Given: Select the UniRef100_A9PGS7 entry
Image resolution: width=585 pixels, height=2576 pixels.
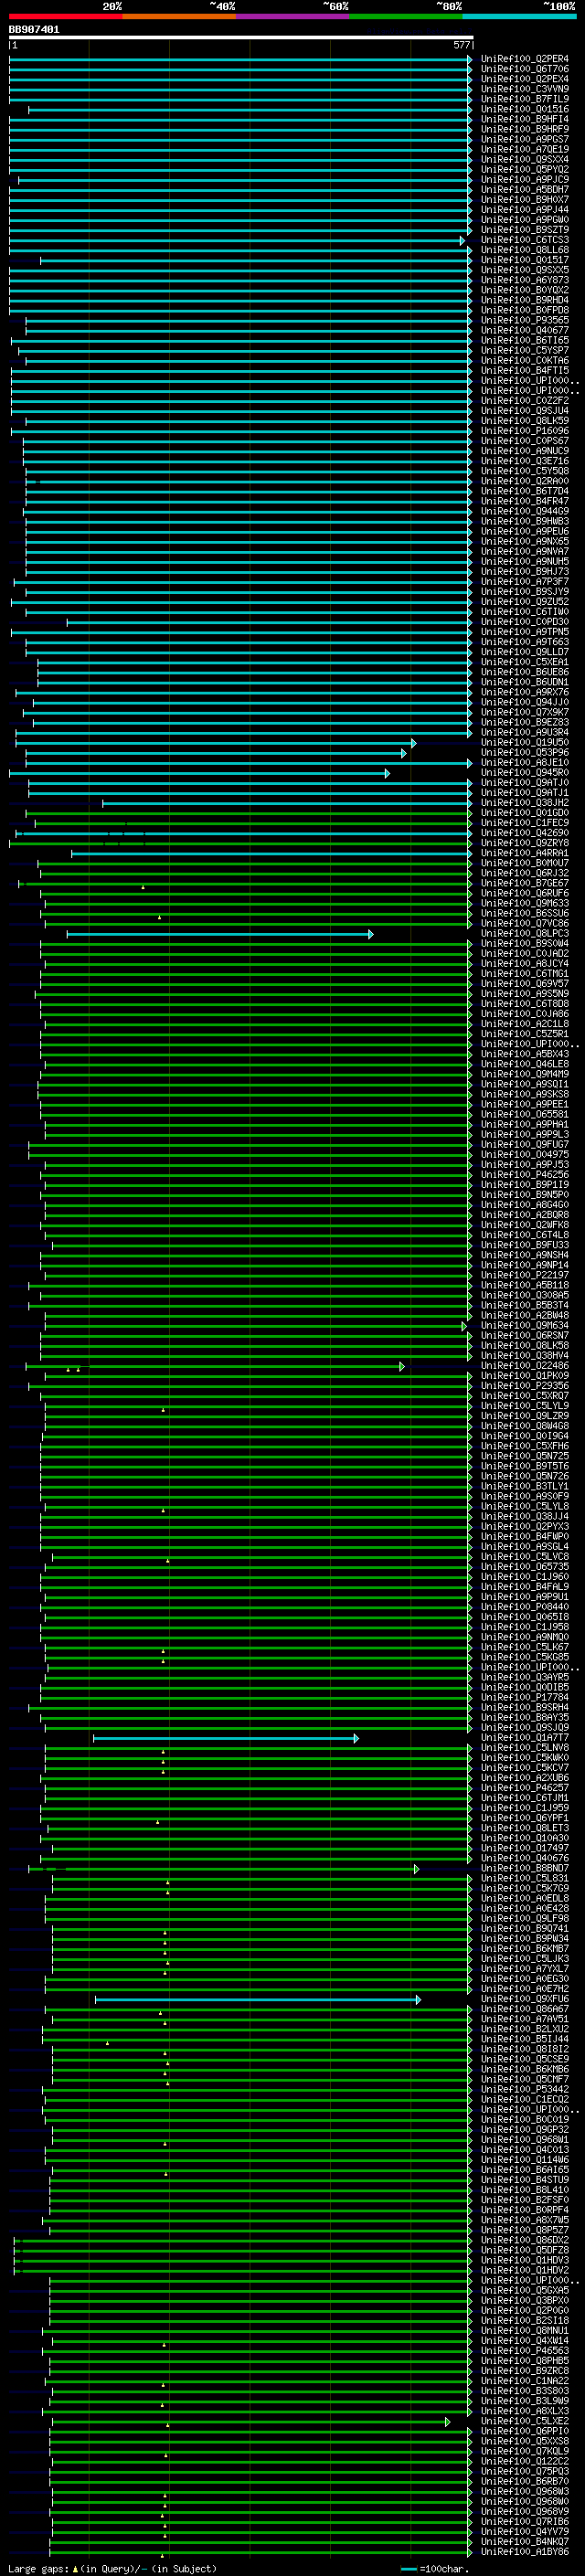Looking at the screenshot, I should point(525,139).
